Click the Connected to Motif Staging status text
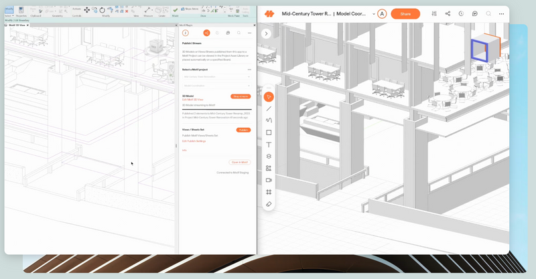The height and width of the screenshot is (279, 536). [x=232, y=173]
